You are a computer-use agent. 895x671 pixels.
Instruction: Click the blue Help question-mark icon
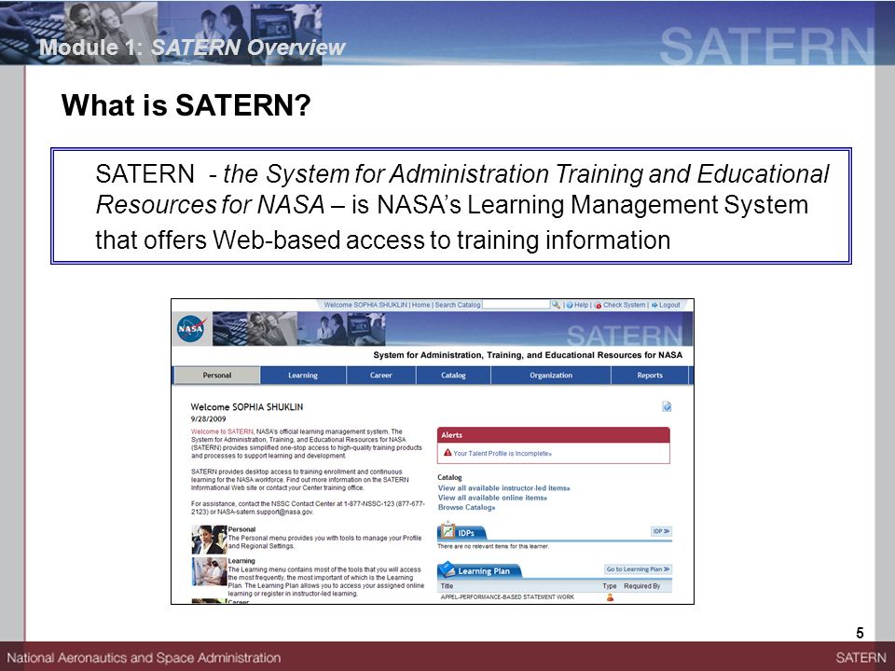coord(570,306)
